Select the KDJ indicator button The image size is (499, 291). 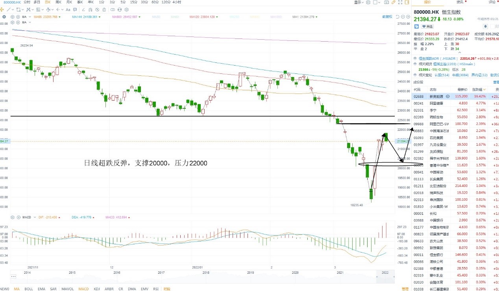coord(96,289)
